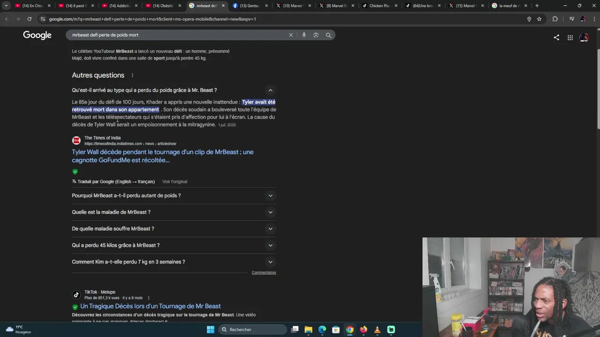
Task: Open Firefox from the taskbar
Action: click(x=363, y=330)
